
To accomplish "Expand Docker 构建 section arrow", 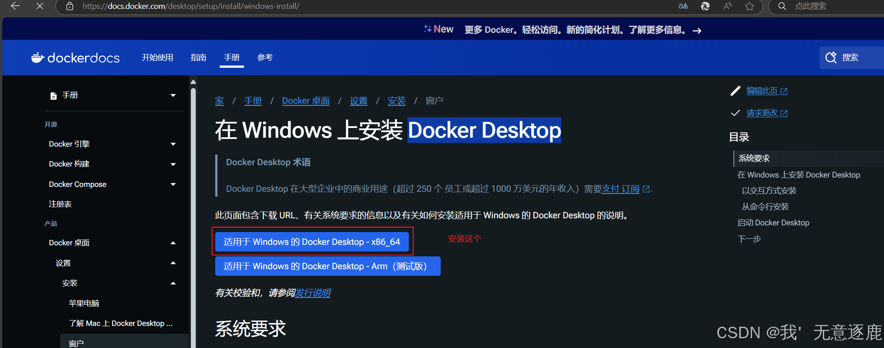I will [173, 164].
